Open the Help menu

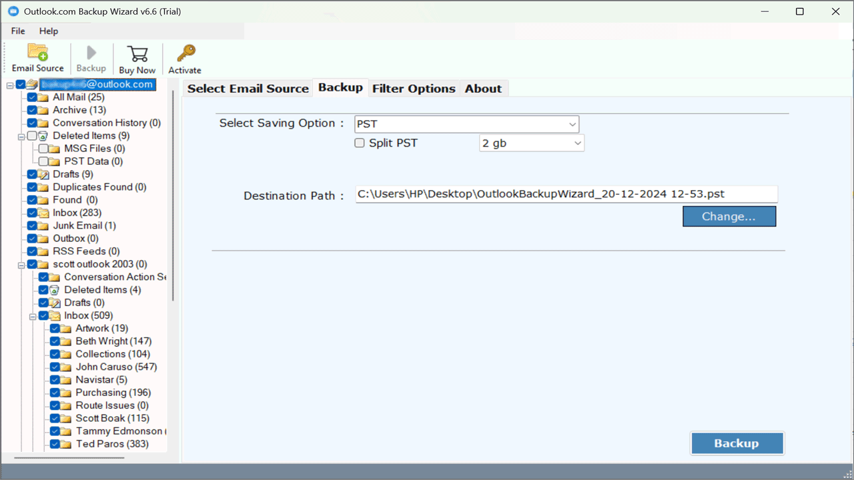click(x=49, y=31)
